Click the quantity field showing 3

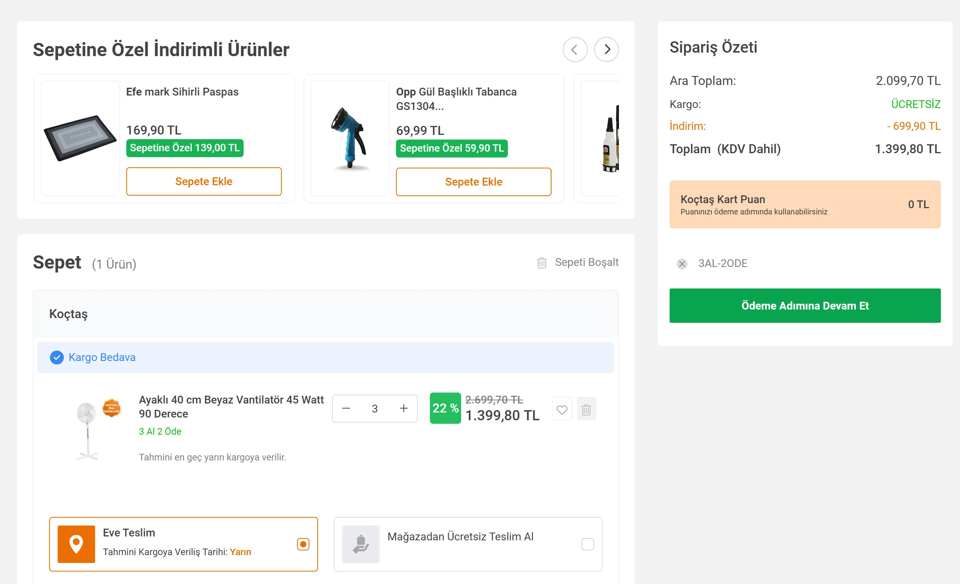click(375, 409)
